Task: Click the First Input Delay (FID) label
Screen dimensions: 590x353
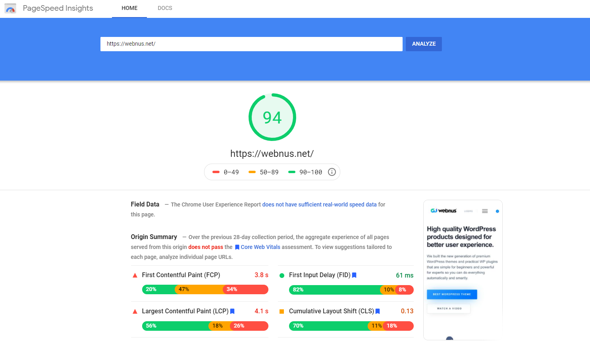Action: pos(320,275)
